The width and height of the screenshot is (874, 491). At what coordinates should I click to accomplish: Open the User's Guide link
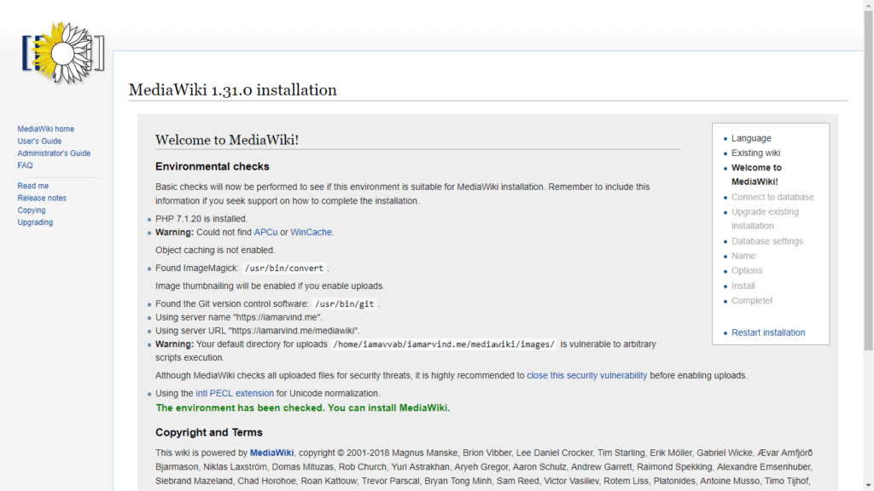(39, 142)
